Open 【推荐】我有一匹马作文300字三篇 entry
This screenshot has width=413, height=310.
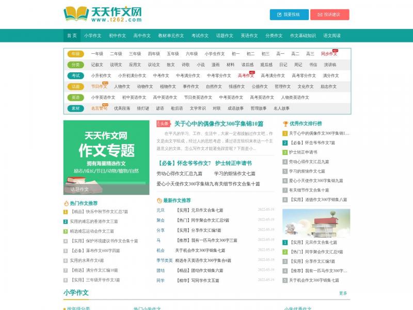click(x=206, y=240)
